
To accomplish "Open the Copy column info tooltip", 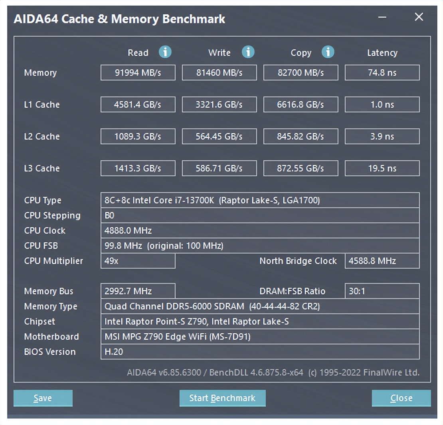I will 328,52.
